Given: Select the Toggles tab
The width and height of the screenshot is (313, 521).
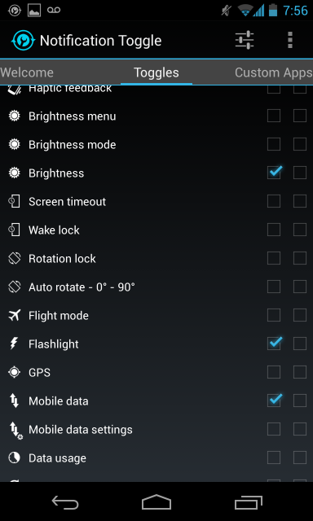Looking at the screenshot, I should pos(156,72).
